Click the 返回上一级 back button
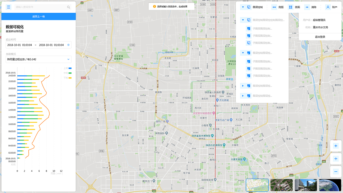Image resolution: width=343 pixels, height=193 pixels. [x=38, y=17]
